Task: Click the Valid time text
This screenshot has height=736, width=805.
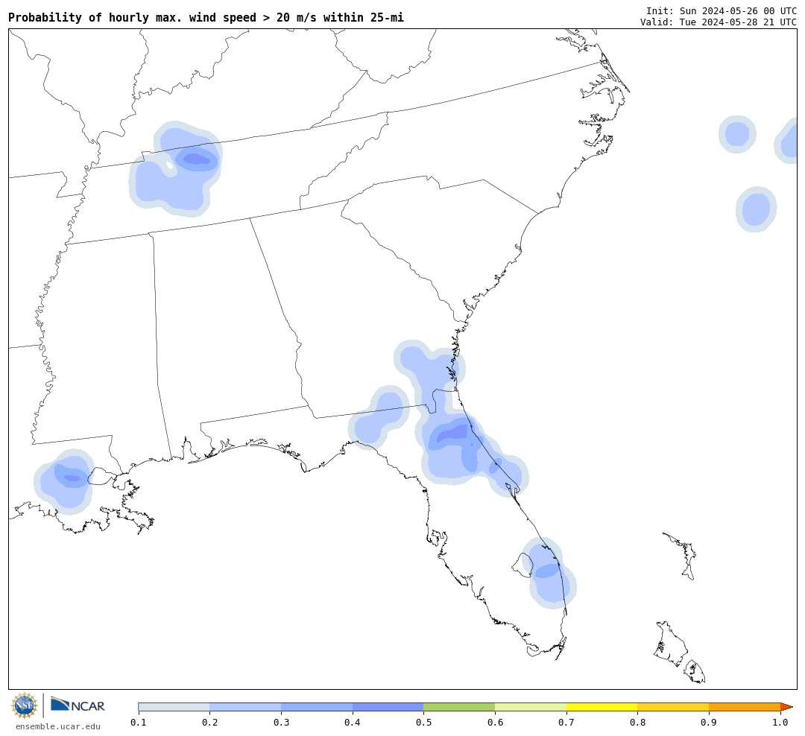Action: [x=719, y=22]
